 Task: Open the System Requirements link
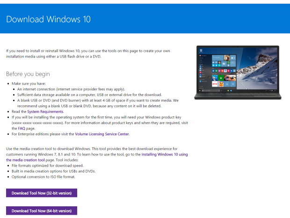(x=45, y=111)
